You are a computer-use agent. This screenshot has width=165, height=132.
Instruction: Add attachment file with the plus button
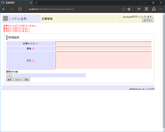[x=9, y=75]
